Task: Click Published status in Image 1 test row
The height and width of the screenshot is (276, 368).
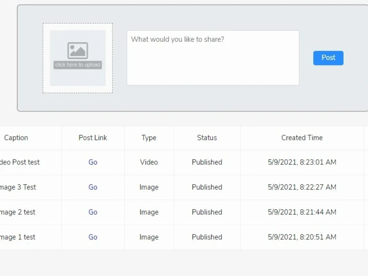Action: click(207, 237)
